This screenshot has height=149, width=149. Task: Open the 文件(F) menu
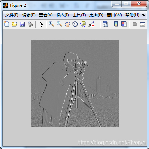[12, 15]
